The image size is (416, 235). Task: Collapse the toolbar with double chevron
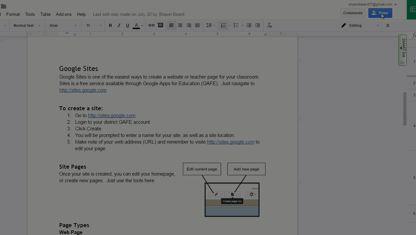(x=388, y=25)
